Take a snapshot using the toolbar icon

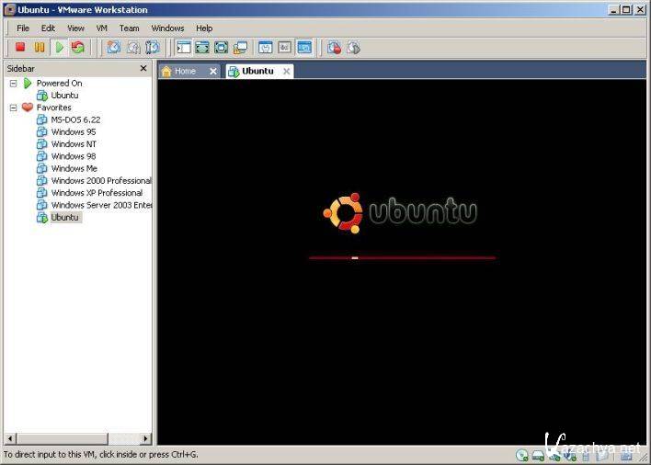[x=113, y=47]
